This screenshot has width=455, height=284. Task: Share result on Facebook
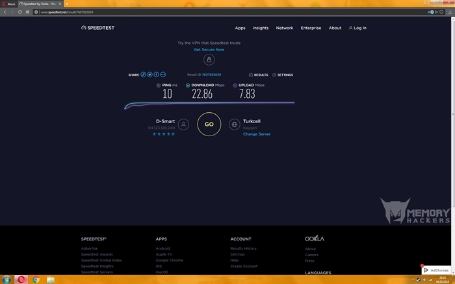coord(157,75)
